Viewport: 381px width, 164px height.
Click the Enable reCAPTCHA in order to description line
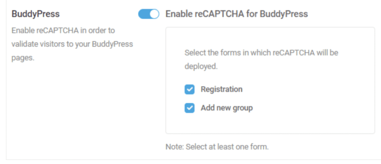pos(63,30)
